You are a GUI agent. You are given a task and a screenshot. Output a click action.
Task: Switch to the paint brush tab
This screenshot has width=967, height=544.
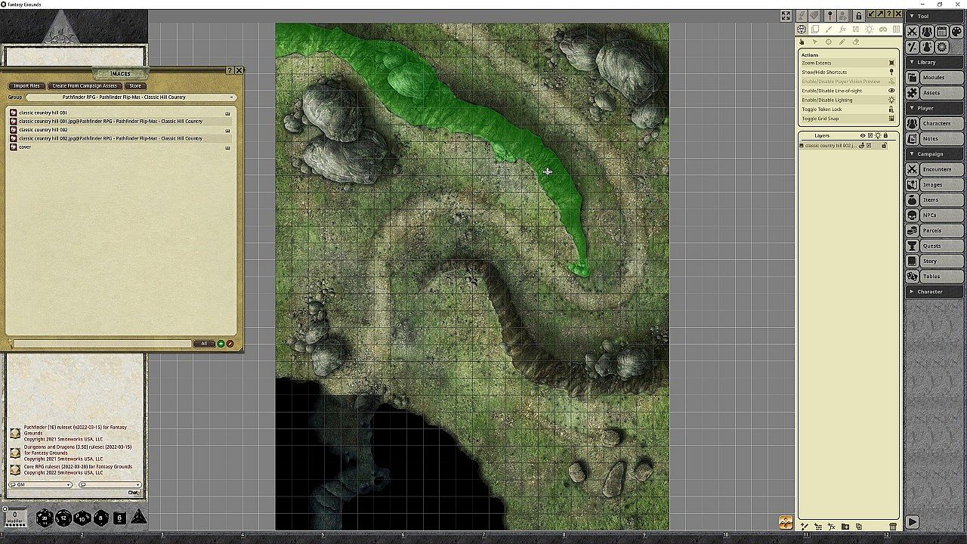click(830, 29)
